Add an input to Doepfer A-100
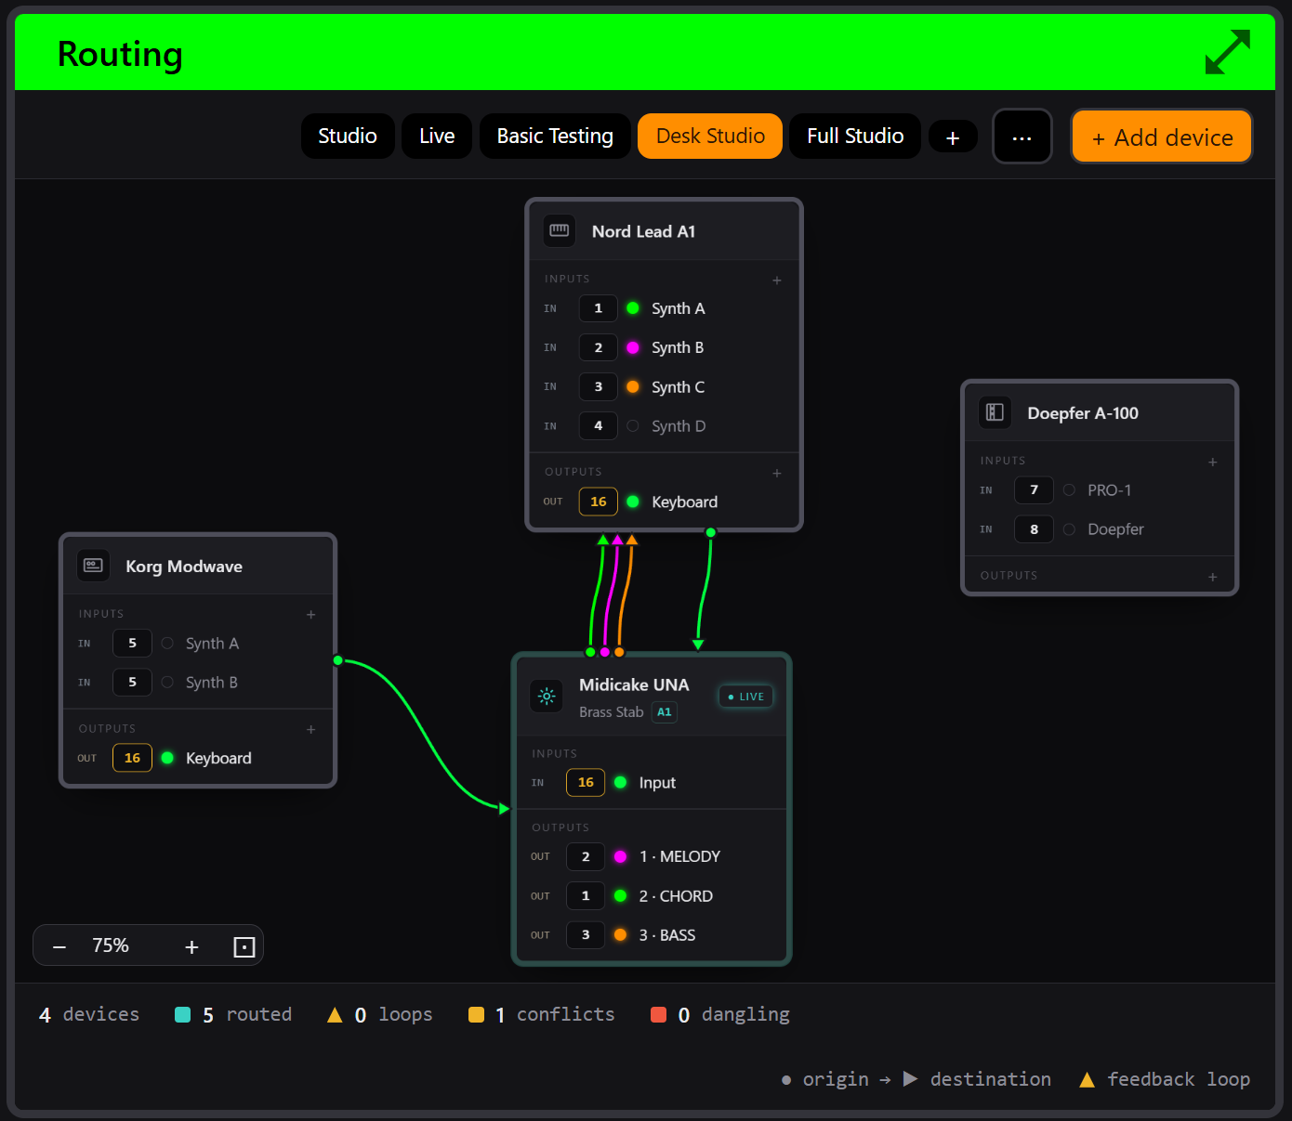 tap(1213, 462)
